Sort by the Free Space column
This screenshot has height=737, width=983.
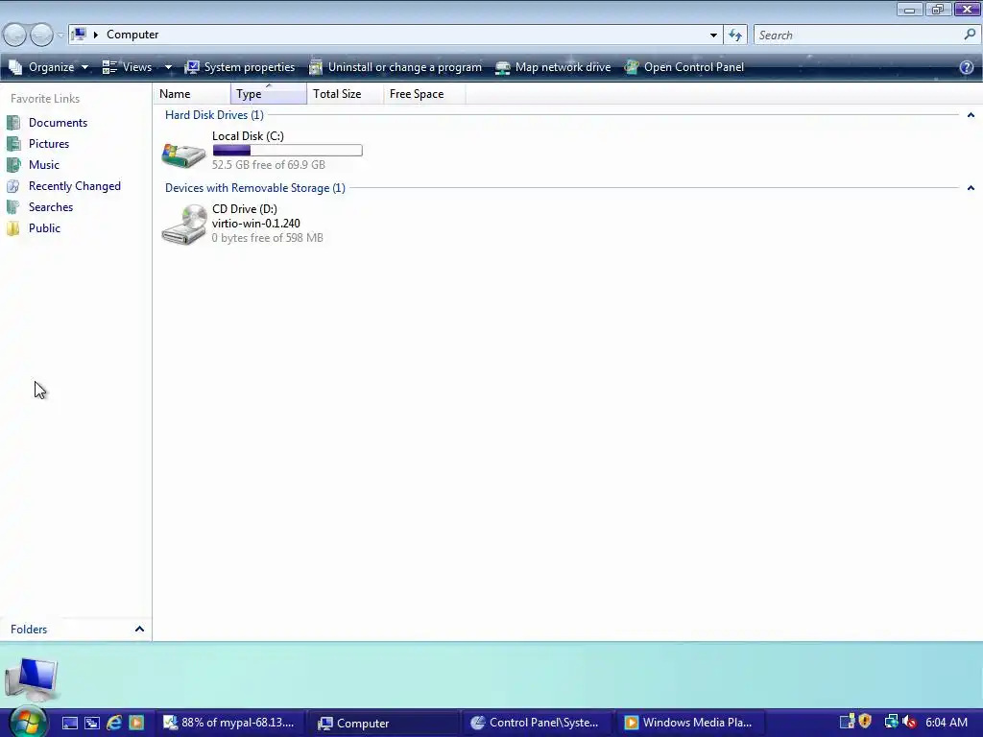424,94
